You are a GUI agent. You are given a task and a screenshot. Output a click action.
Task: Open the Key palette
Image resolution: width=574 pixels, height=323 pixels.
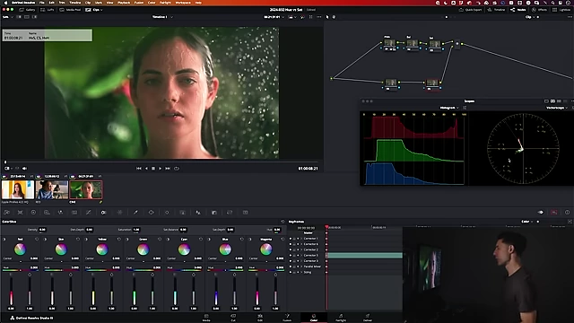(x=214, y=213)
